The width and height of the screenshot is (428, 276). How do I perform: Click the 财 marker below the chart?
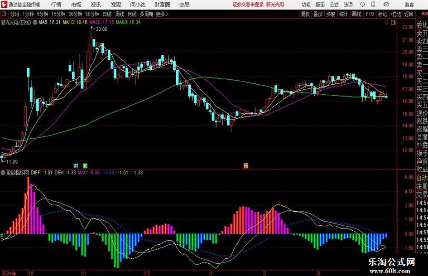point(76,165)
